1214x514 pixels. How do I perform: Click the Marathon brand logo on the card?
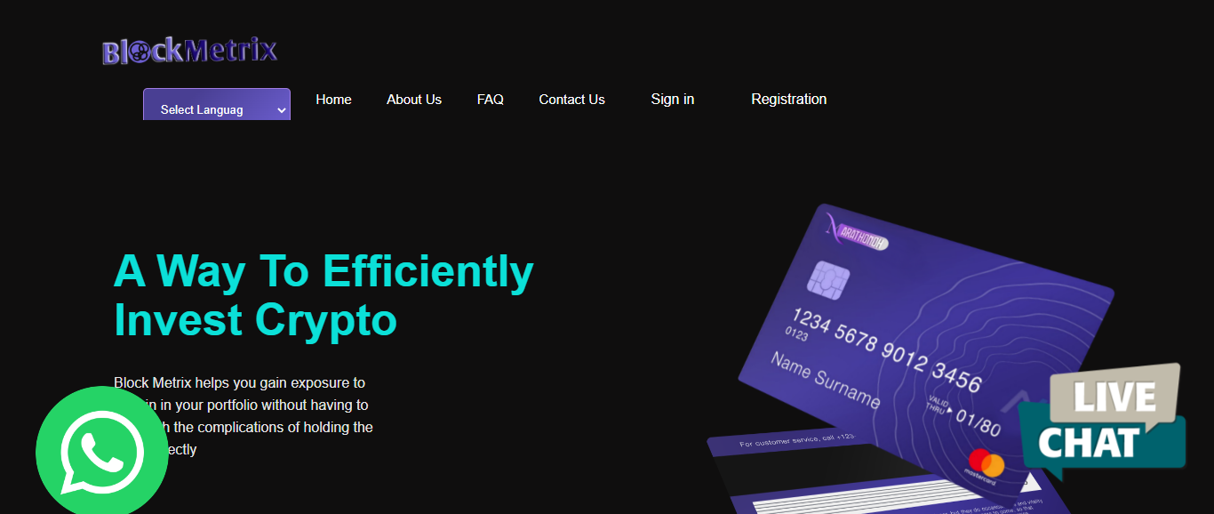(857, 234)
